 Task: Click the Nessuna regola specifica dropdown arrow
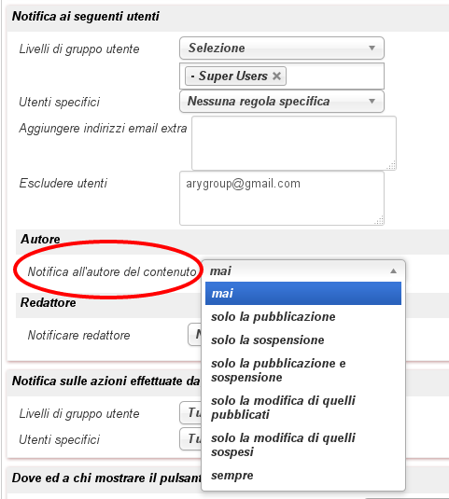point(372,102)
